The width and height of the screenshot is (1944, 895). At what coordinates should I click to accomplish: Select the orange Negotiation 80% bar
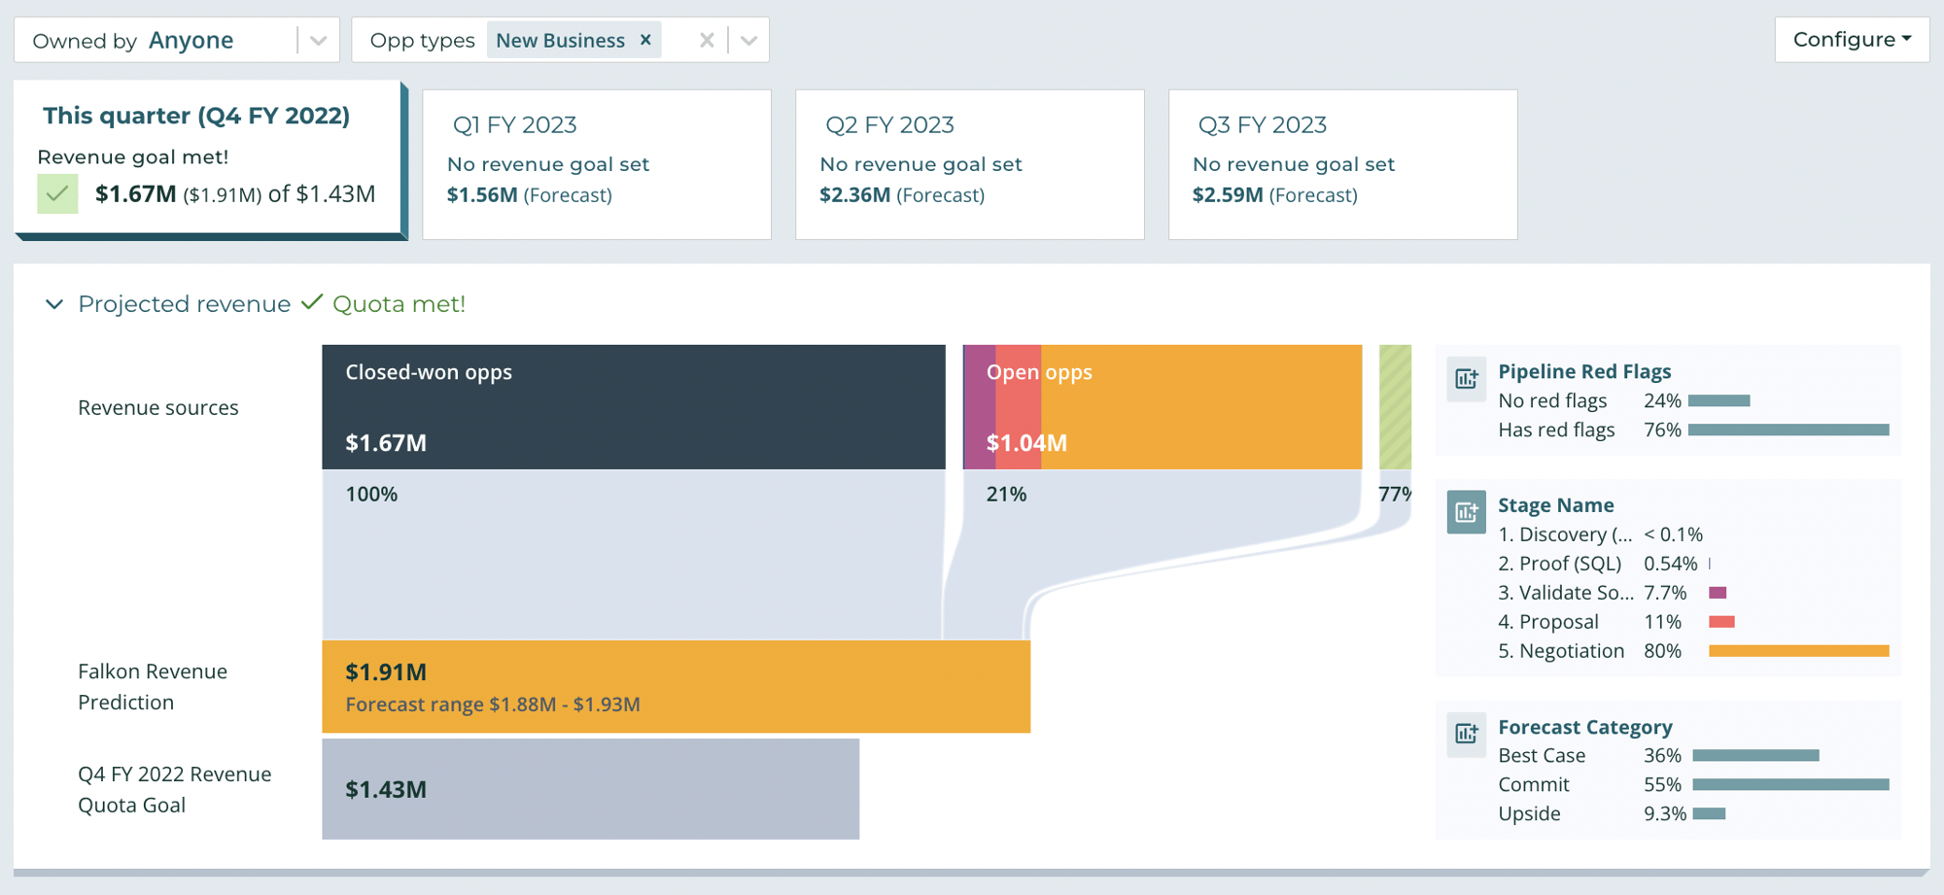(x=1799, y=650)
